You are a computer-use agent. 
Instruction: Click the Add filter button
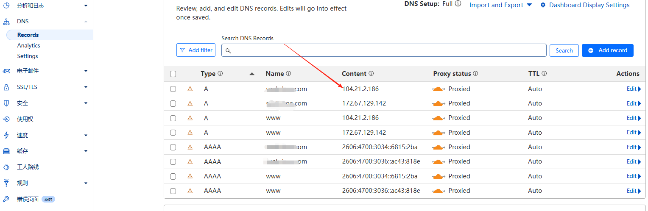(196, 50)
